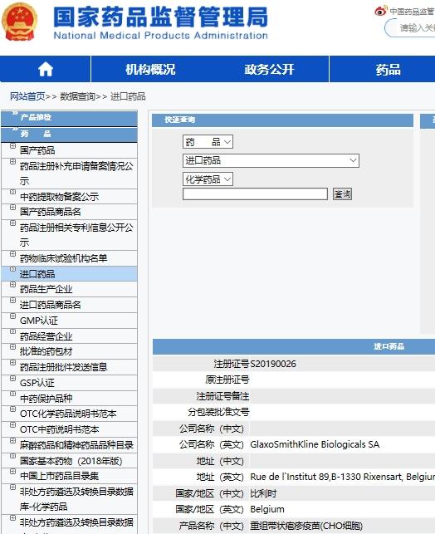Select 批准的药包材 in the sidebar
This screenshot has width=435, height=534.
(46, 351)
